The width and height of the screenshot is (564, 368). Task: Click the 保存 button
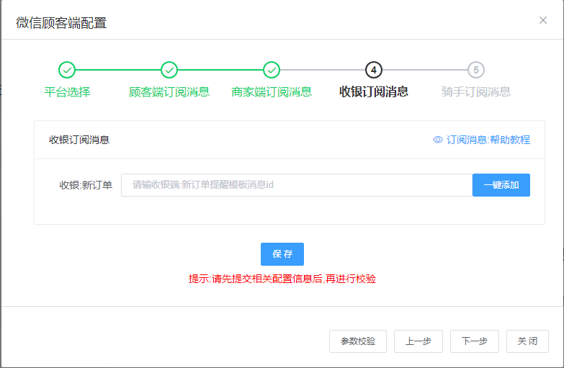(282, 254)
